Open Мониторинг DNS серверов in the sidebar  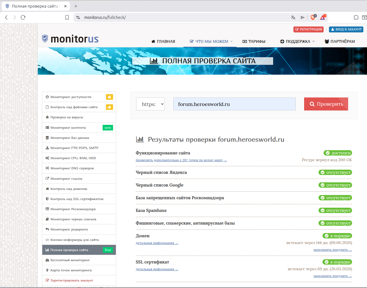(79, 168)
